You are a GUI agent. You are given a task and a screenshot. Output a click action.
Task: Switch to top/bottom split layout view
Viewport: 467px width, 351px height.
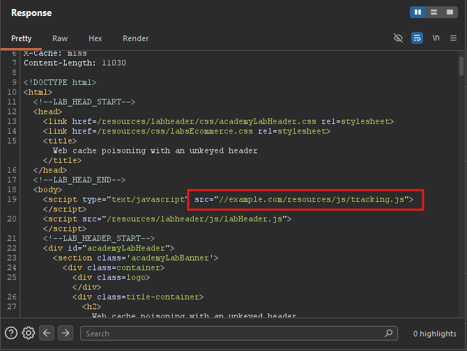coord(434,13)
